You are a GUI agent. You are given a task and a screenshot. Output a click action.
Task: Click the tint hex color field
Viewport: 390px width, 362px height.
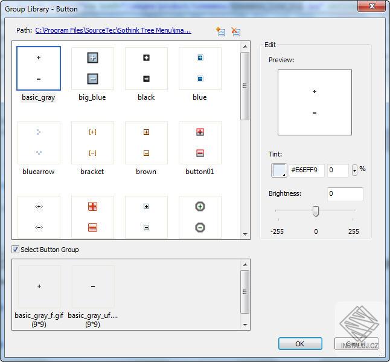pyautogui.click(x=307, y=170)
